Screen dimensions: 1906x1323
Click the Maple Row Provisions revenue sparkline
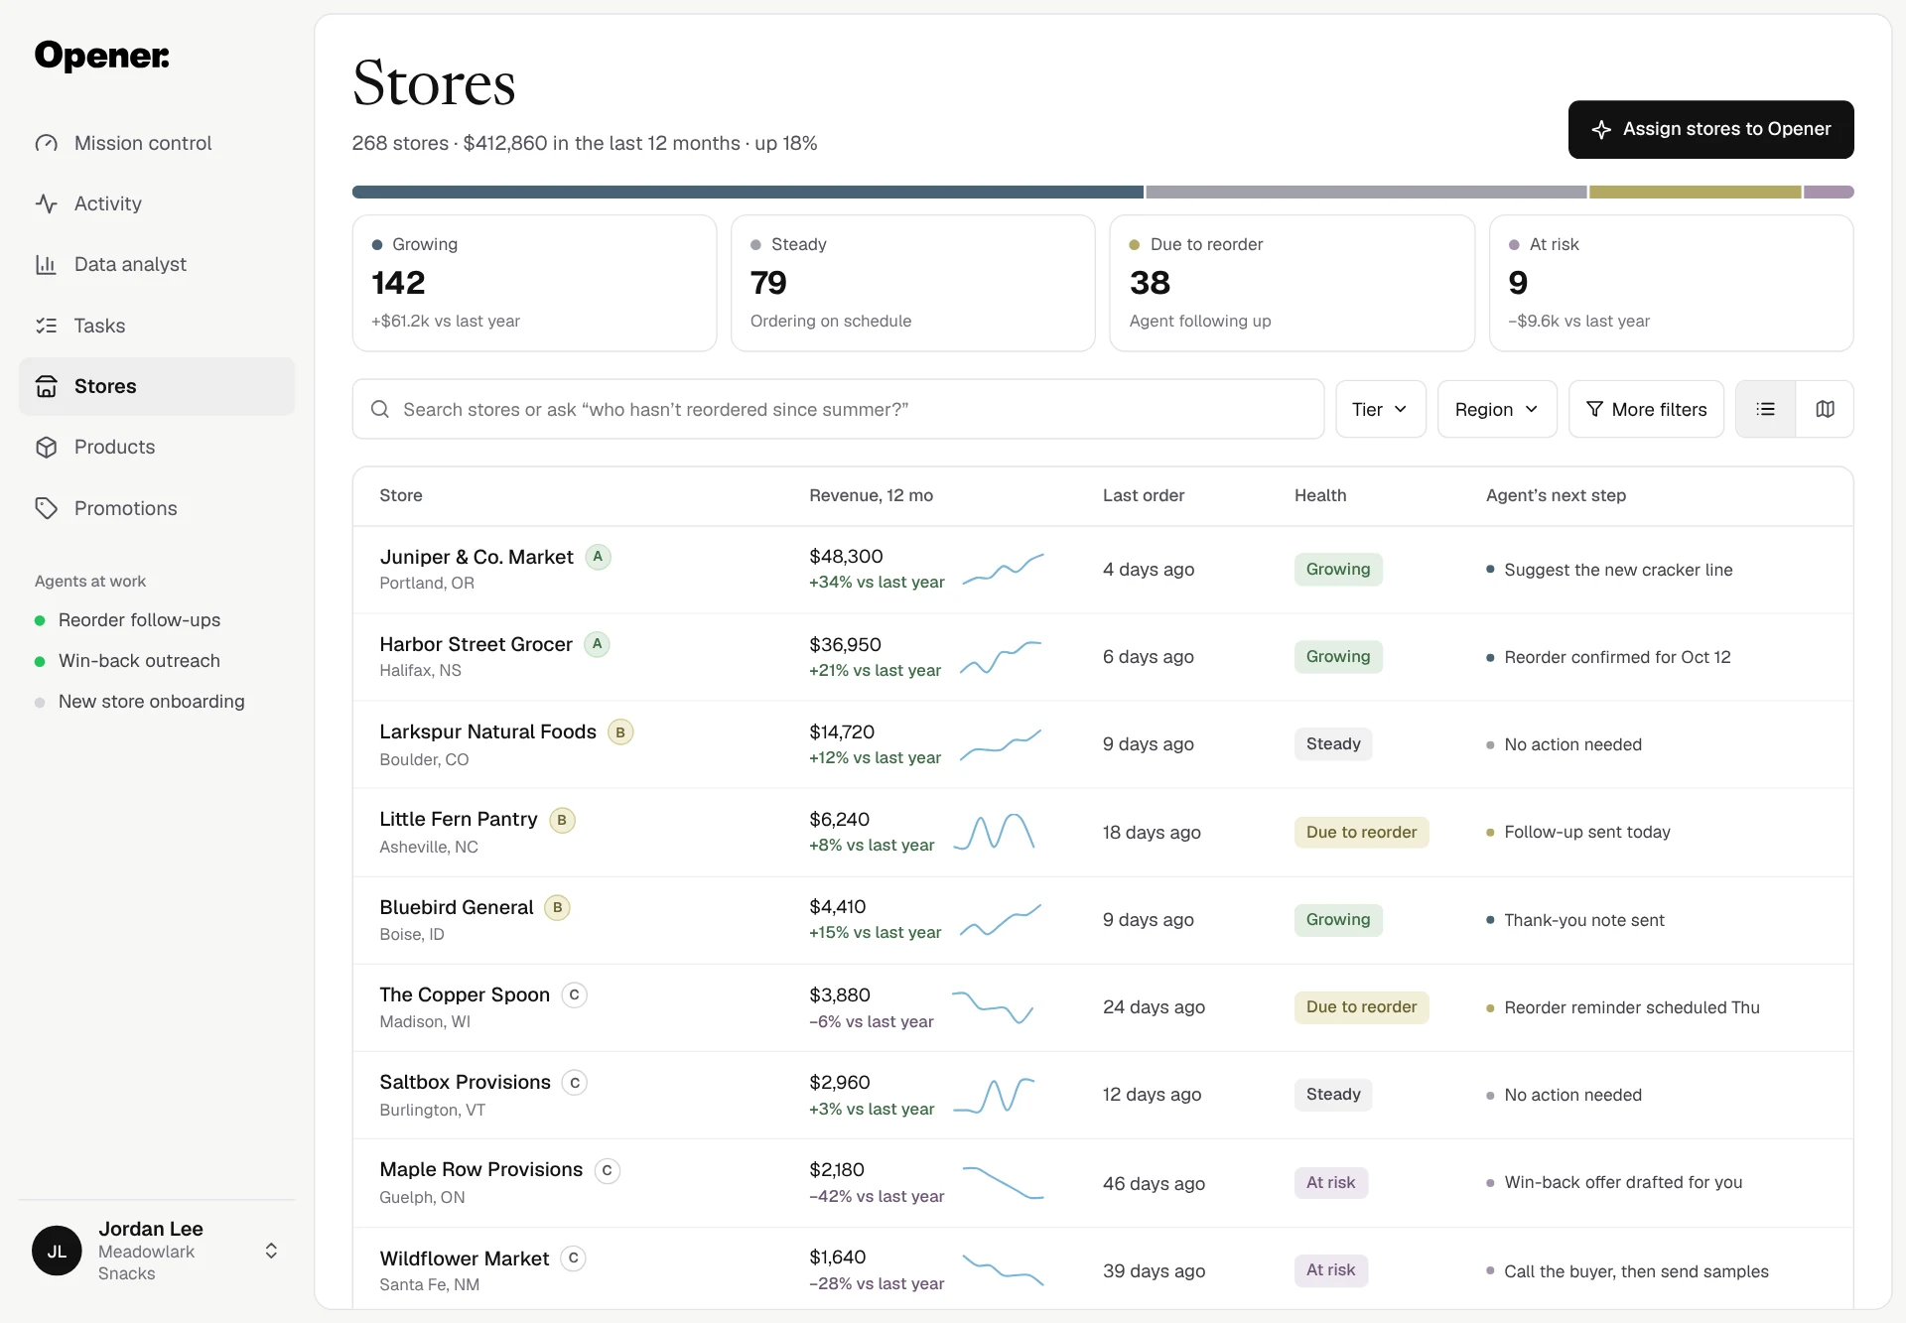click(1004, 1182)
